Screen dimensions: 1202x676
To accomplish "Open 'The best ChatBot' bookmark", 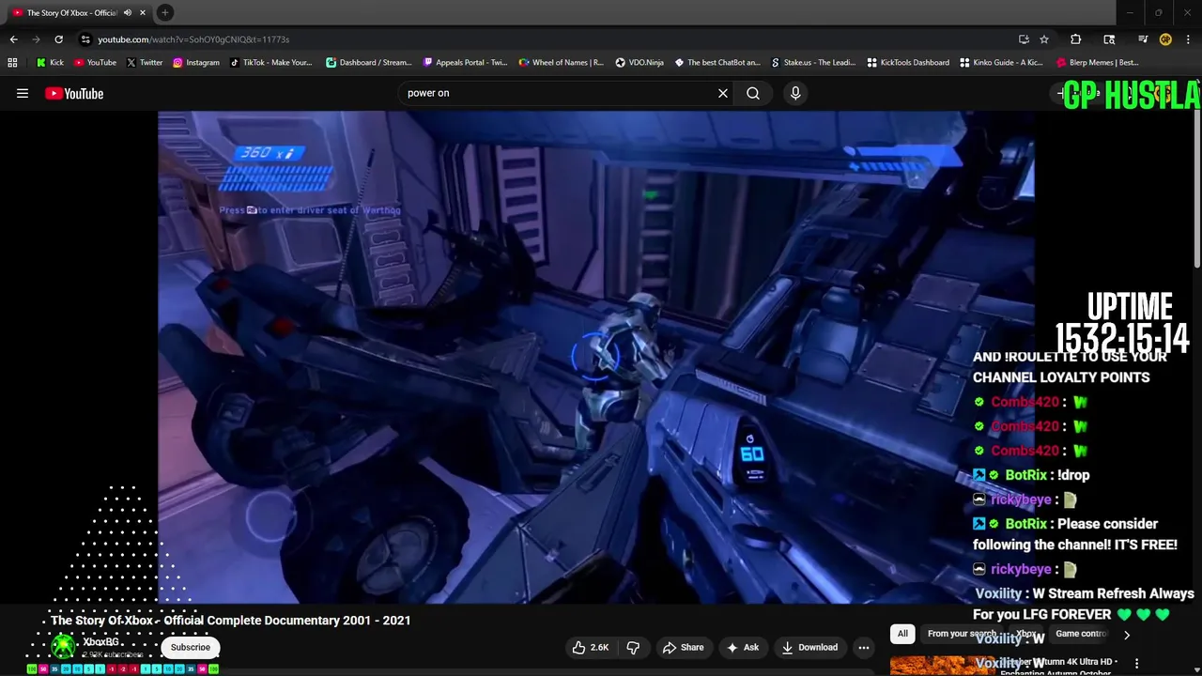I will point(717,63).
